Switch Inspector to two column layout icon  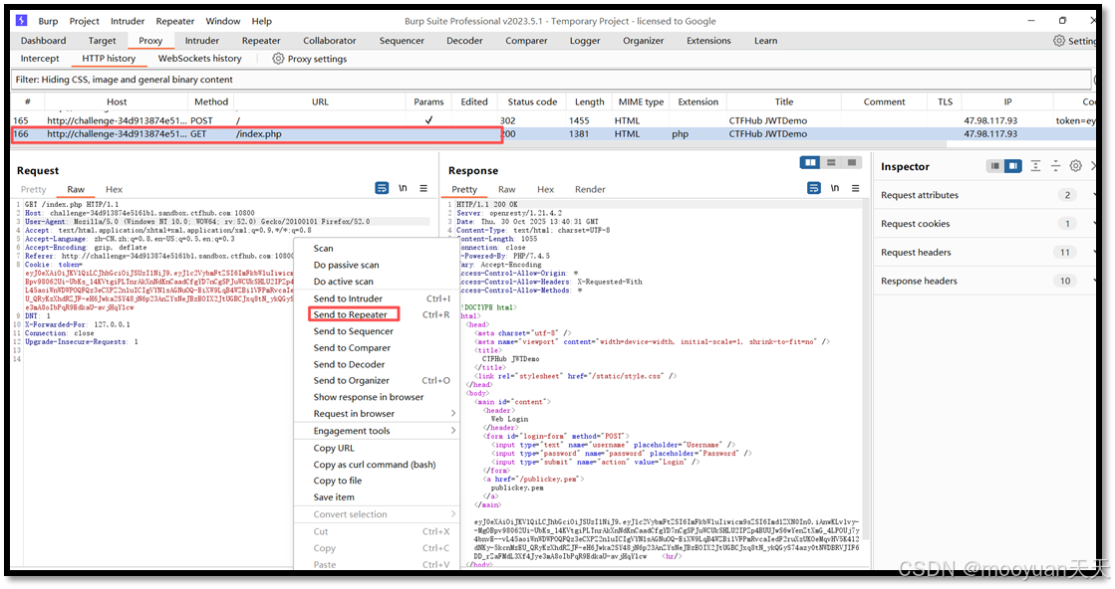tap(1013, 166)
